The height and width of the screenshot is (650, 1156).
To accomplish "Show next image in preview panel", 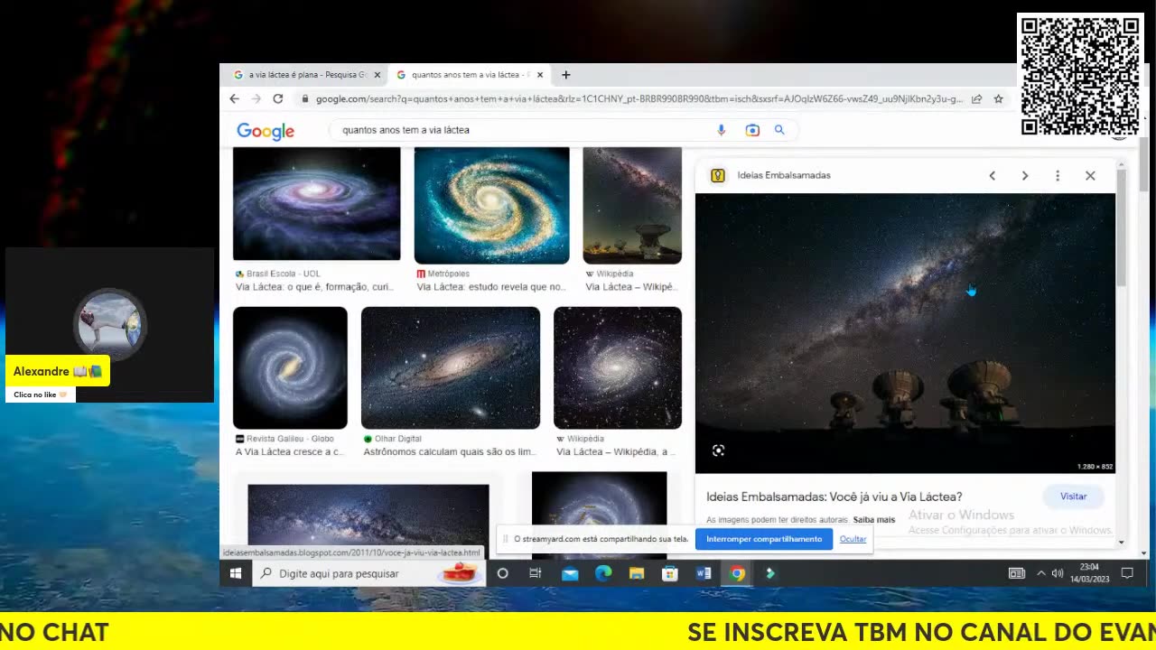I will click(1025, 175).
